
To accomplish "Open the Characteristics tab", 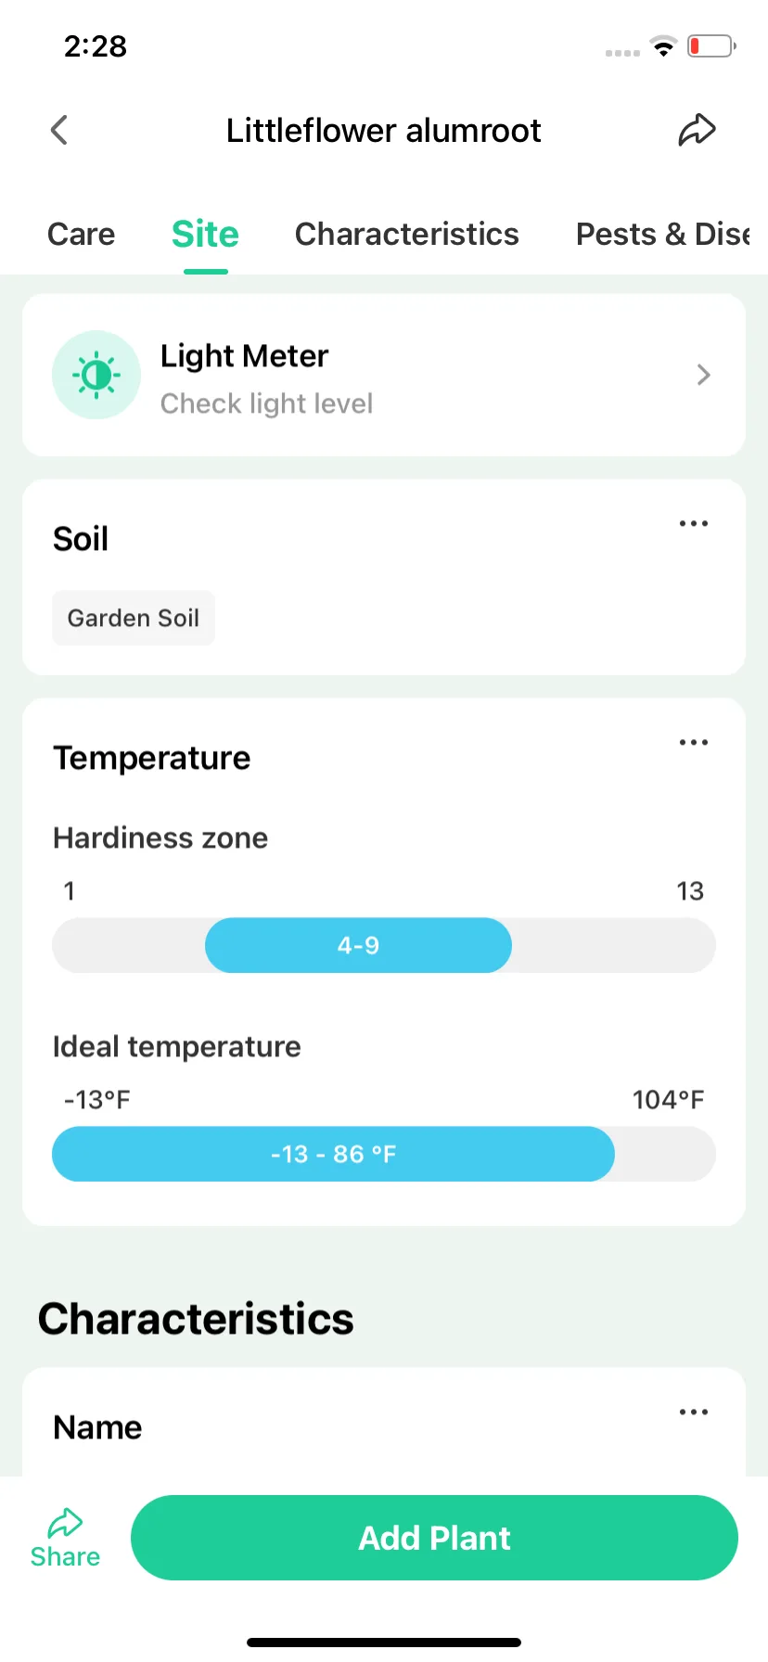I will coord(406,234).
